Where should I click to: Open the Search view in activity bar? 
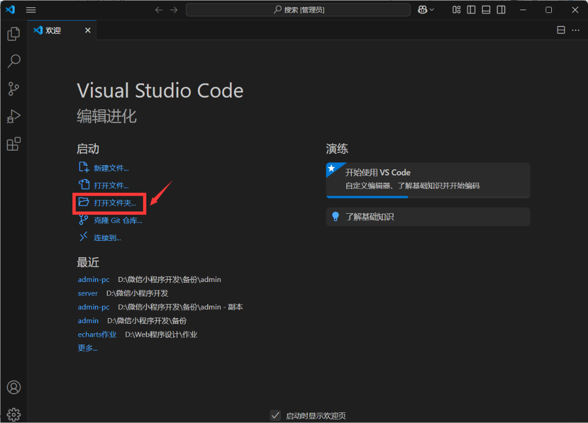point(14,61)
